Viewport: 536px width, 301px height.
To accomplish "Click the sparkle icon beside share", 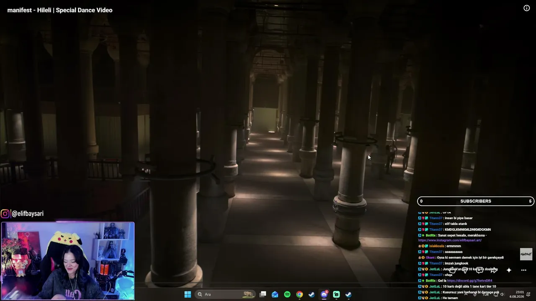I will [x=509, y=270].
